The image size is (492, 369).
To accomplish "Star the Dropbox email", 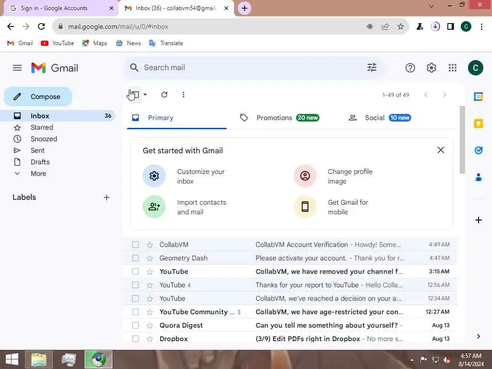I will tap(150, 339).
